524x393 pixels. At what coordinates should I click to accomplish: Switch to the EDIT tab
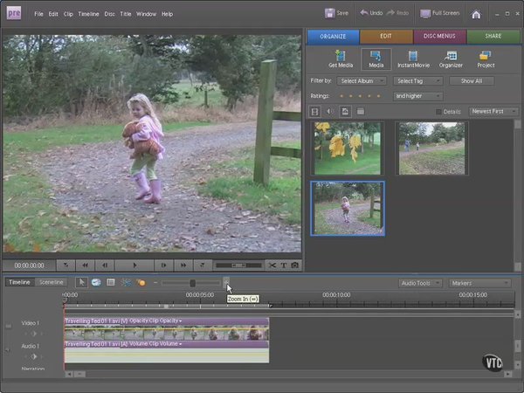pyautogui.click(x=386, y=37)
